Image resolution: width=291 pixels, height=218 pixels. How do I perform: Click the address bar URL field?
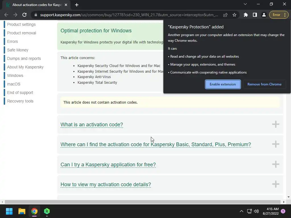[129, 15]
